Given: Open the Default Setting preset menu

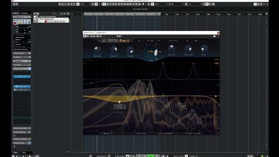Looking at the screenshot, I should pyautogui.click(x=173, y=41).
